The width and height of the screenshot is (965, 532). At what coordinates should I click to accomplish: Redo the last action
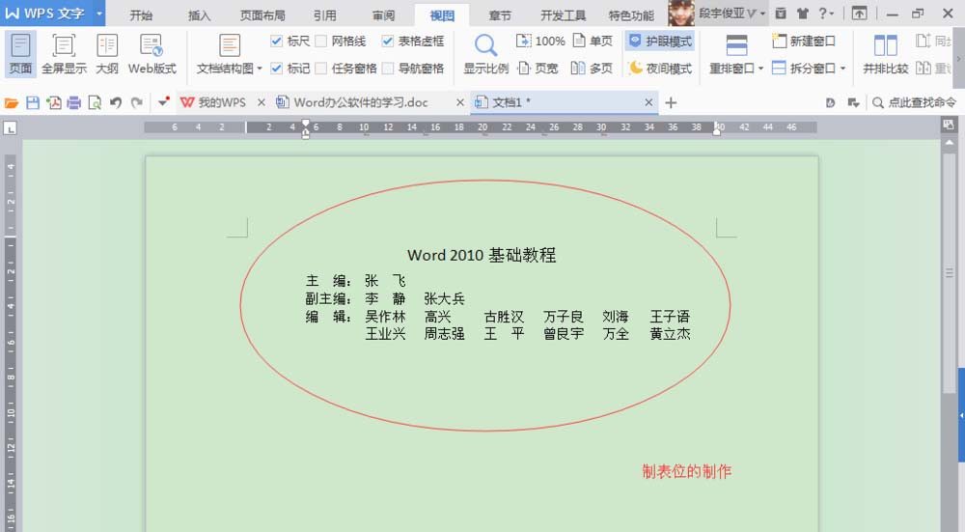tap(137, 103)
